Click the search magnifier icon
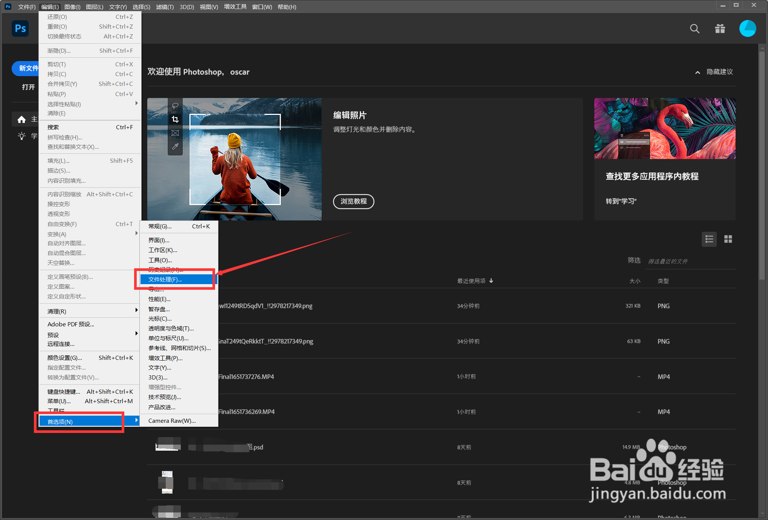Image resolution: width=768 pixels, height=520 pixels. (x=695, y=29)
